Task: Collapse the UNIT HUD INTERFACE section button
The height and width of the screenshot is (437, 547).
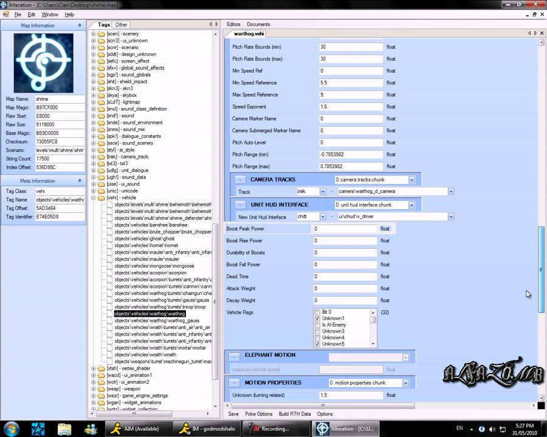Action: click(x=240, y=205)
